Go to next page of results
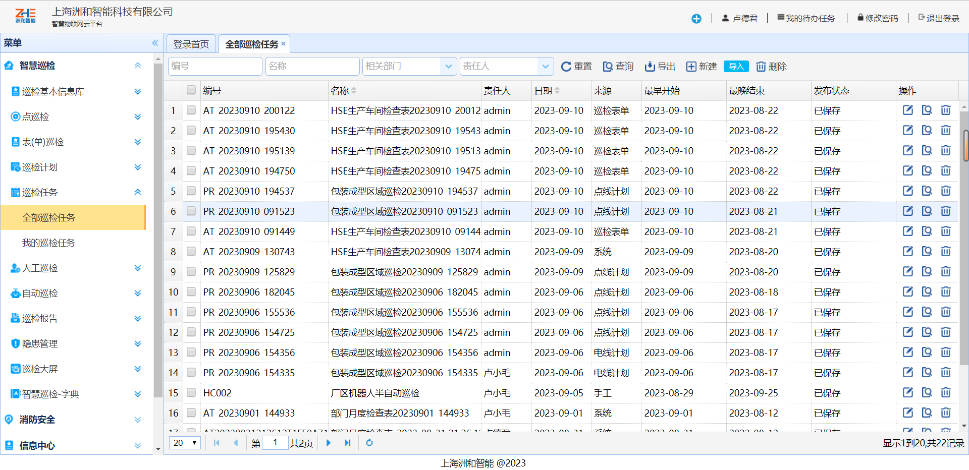 pyautogui.click(x=329, y=443)
